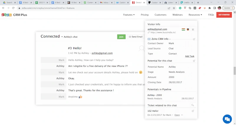236x125 pixels.
Task: Open the Chrome profile avatar
Action: point(219,8)
